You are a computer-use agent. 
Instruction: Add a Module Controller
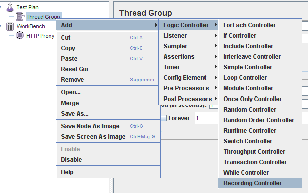(x=260, y=88)
